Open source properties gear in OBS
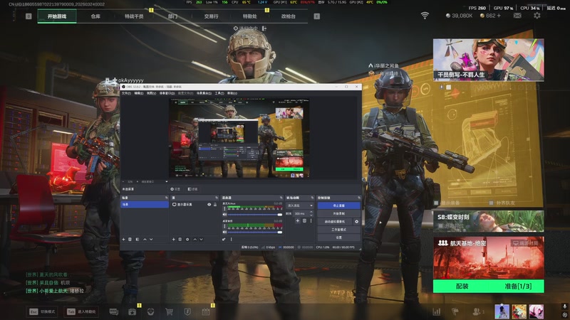 [187, 240]
